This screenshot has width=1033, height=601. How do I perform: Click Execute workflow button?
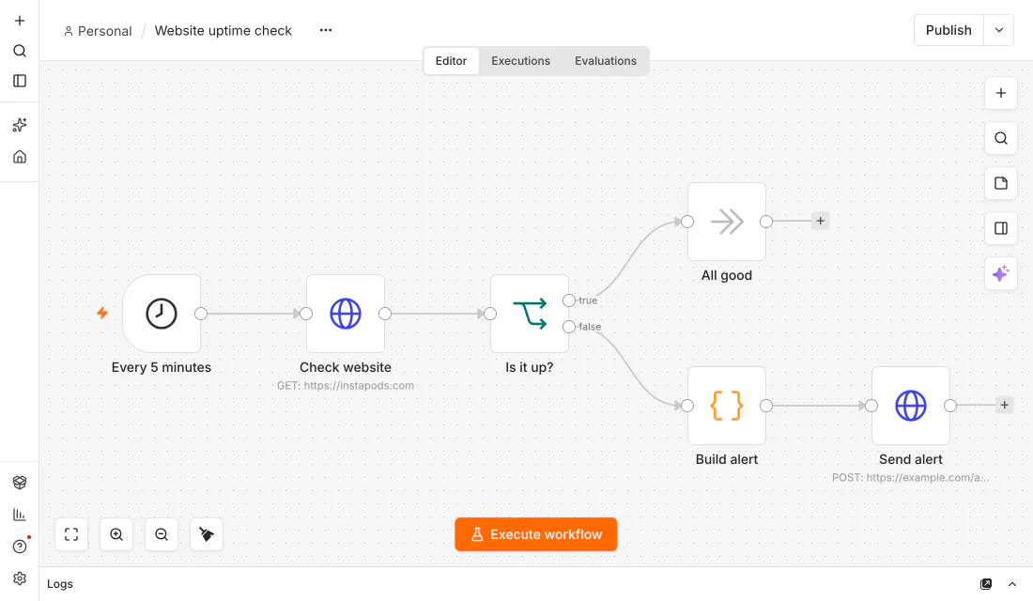click(536, 534)
